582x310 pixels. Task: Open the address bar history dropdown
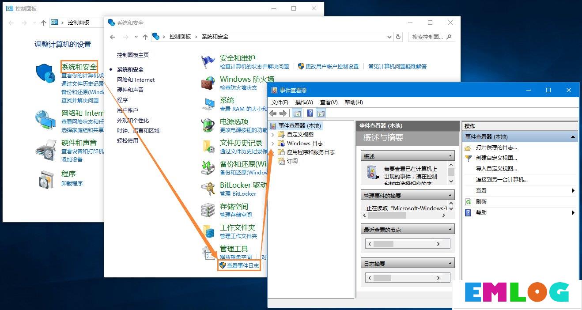point(389,37)
